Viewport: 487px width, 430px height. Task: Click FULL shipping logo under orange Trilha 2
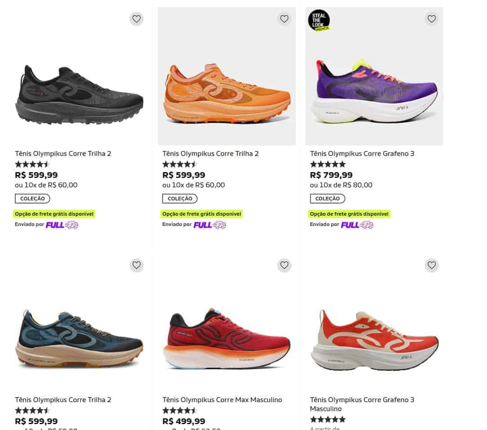[210, 225]
